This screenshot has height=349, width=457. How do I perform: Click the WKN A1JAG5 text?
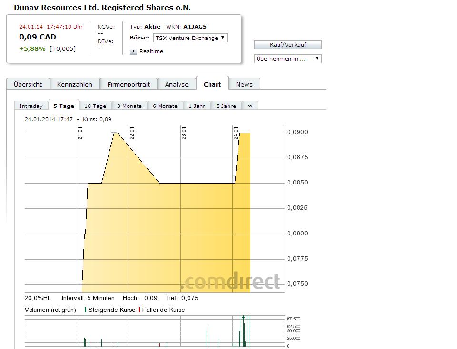point(186,27)
